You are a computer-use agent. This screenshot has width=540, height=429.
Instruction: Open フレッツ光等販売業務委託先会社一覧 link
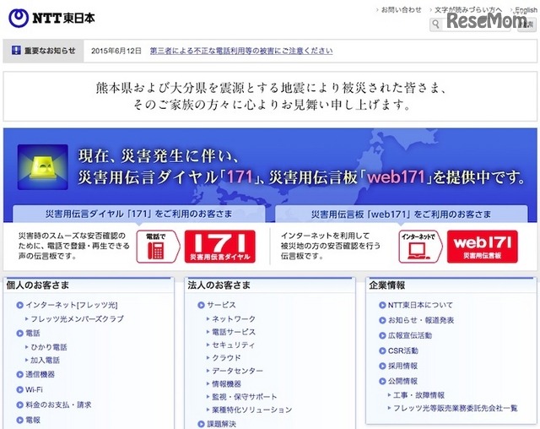click(456, 409)
